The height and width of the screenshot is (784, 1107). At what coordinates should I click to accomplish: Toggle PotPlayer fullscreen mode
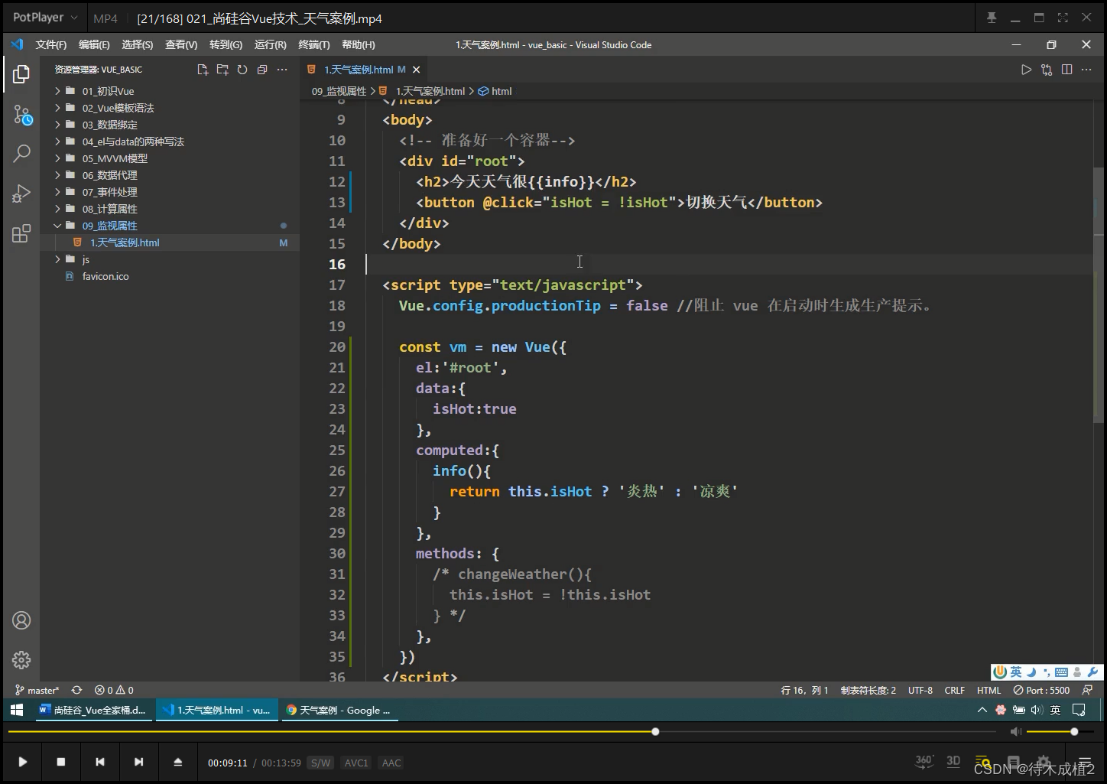coord(1063,18)
